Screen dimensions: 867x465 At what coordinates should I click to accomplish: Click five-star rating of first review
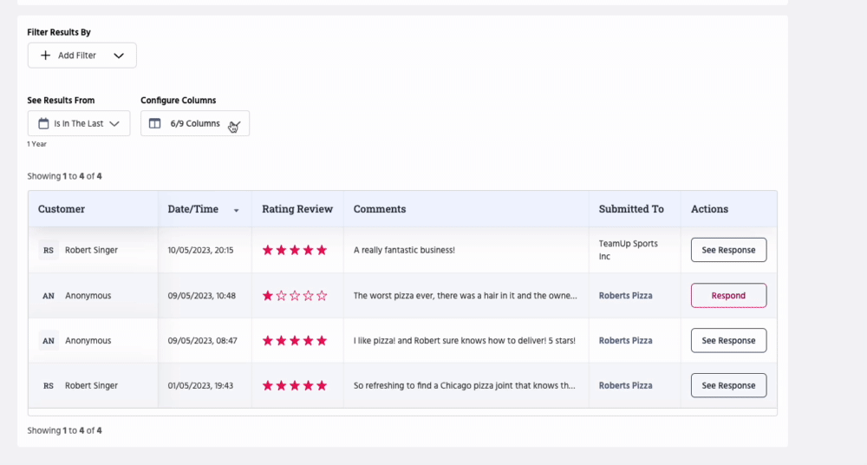pyautogui.click(x=295, y=250)
